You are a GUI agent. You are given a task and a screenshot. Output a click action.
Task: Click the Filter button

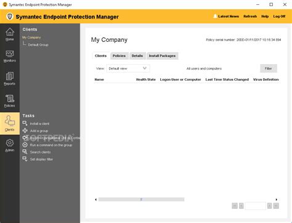[269, 68]
